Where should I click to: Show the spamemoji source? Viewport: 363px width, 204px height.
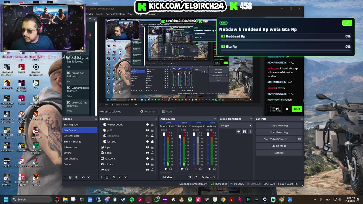(x=147, y=136)
